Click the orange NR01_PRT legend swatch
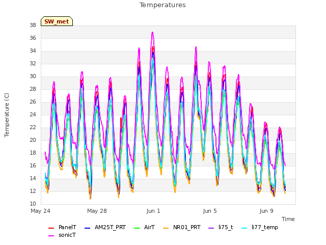Image resolution: width=326 pixels, height=245 pixels. coord(166,228)
